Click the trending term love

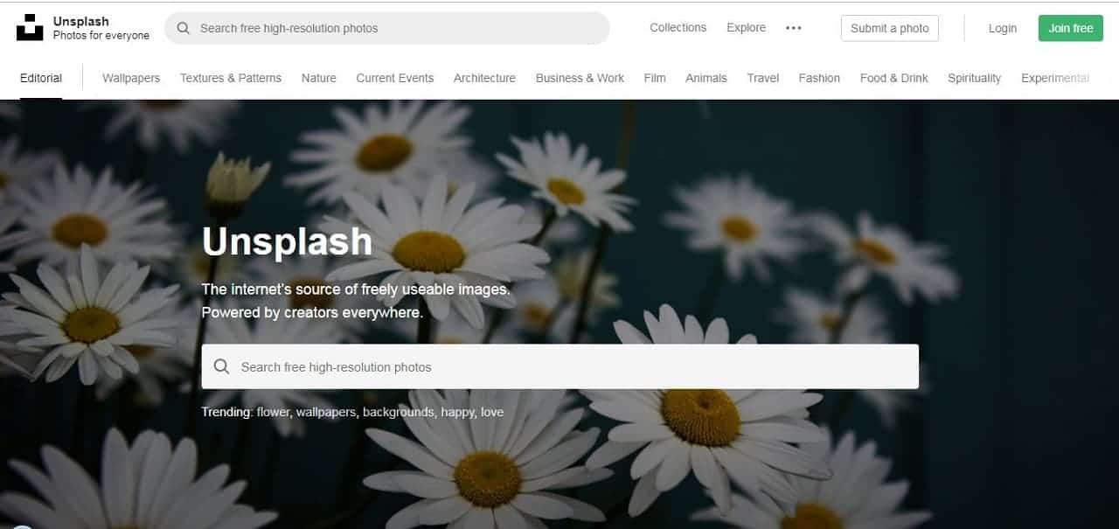click(492, 412)
